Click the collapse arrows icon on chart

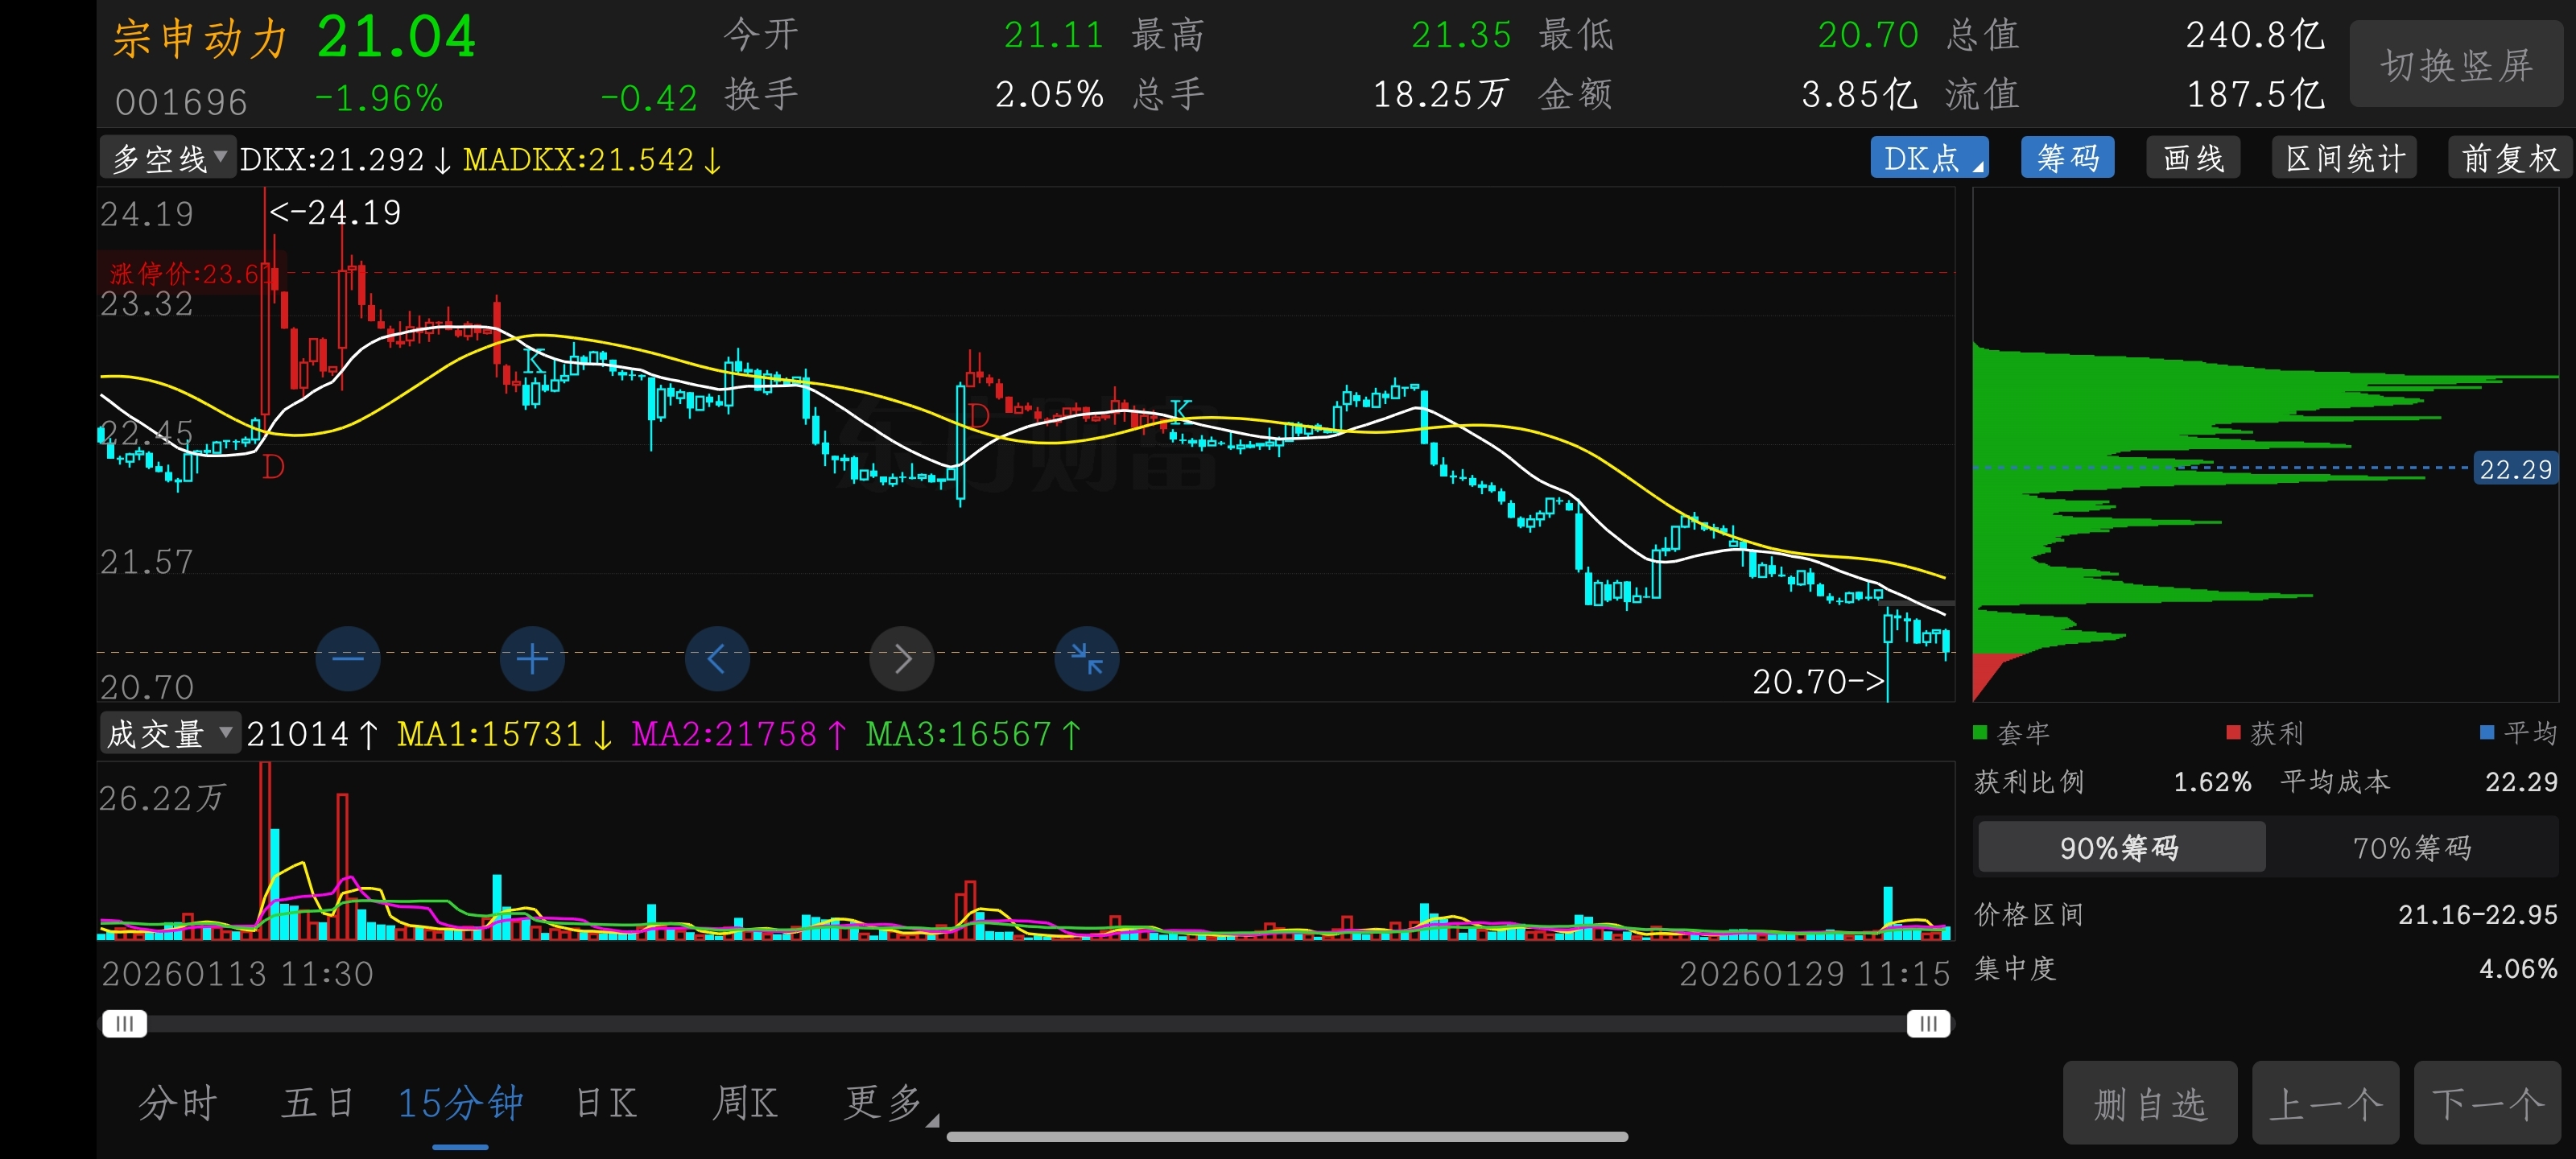(x=1086, y=658)
